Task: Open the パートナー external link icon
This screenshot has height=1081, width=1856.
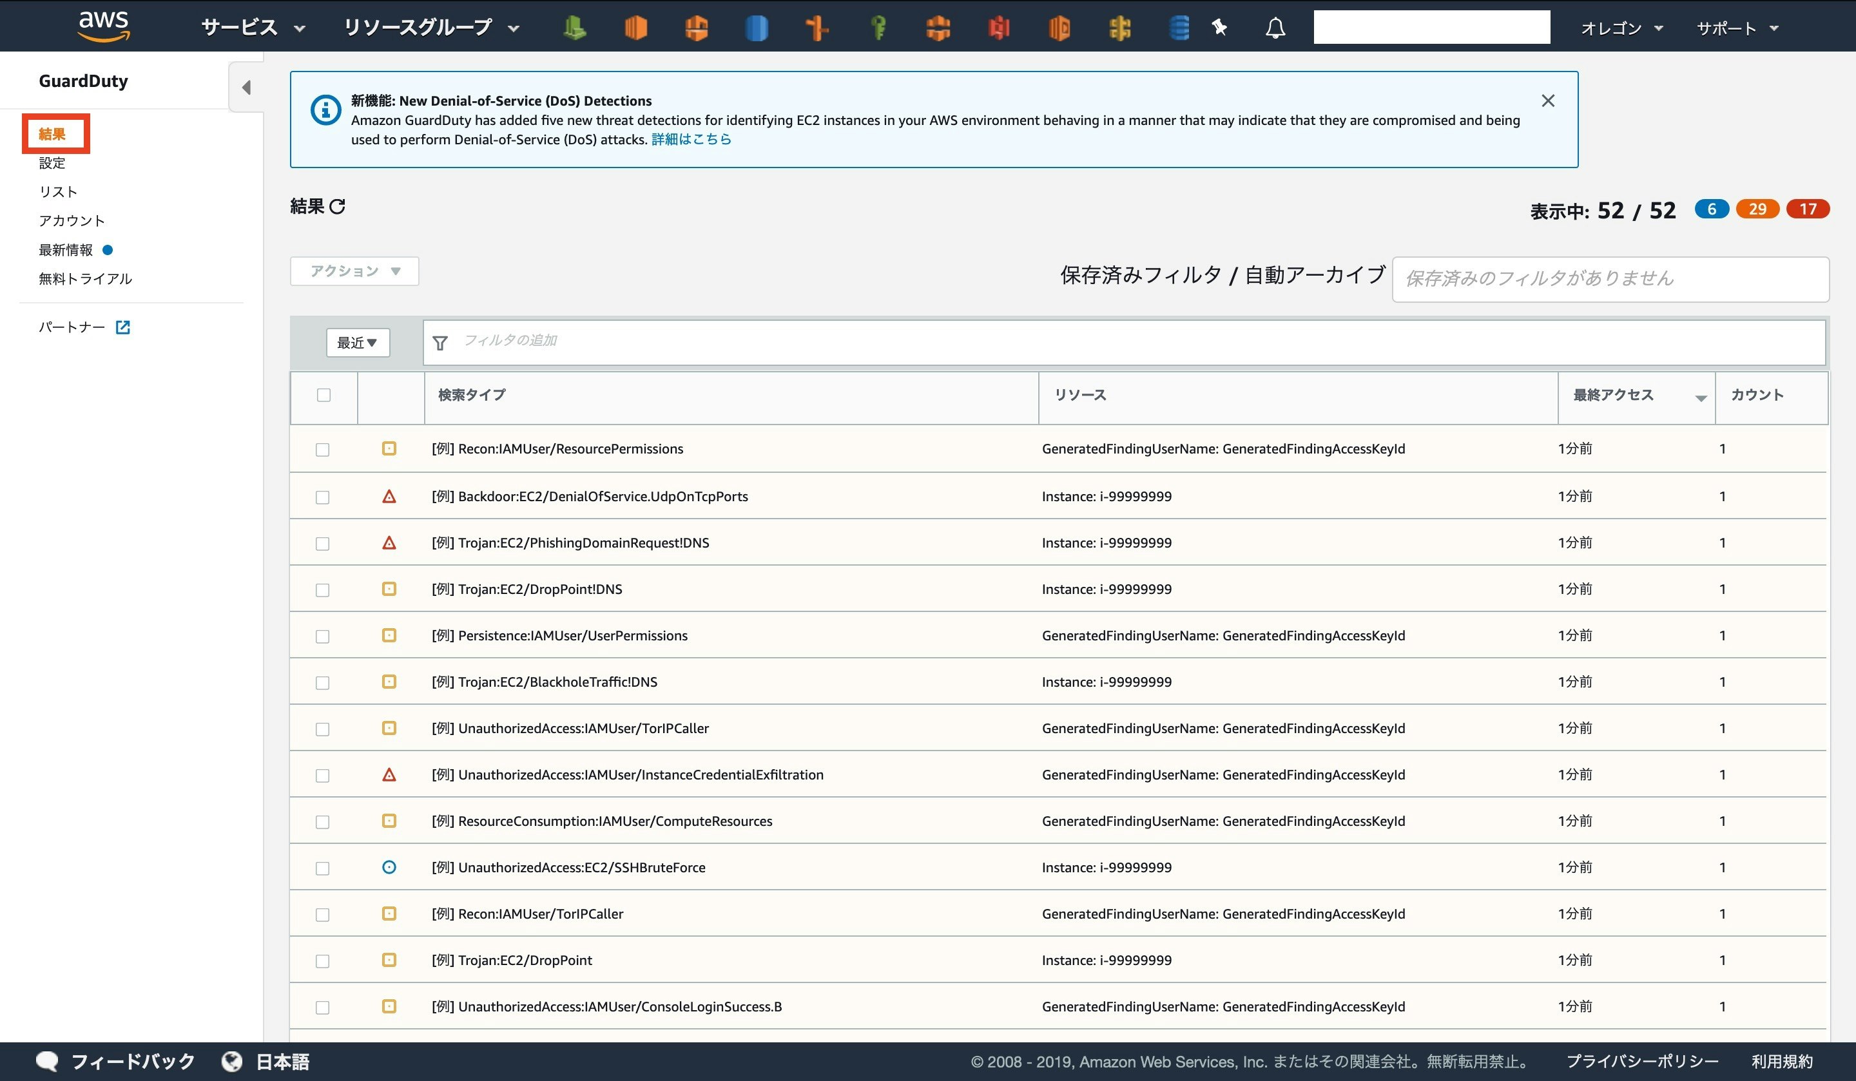Action: tap(123, 327)
